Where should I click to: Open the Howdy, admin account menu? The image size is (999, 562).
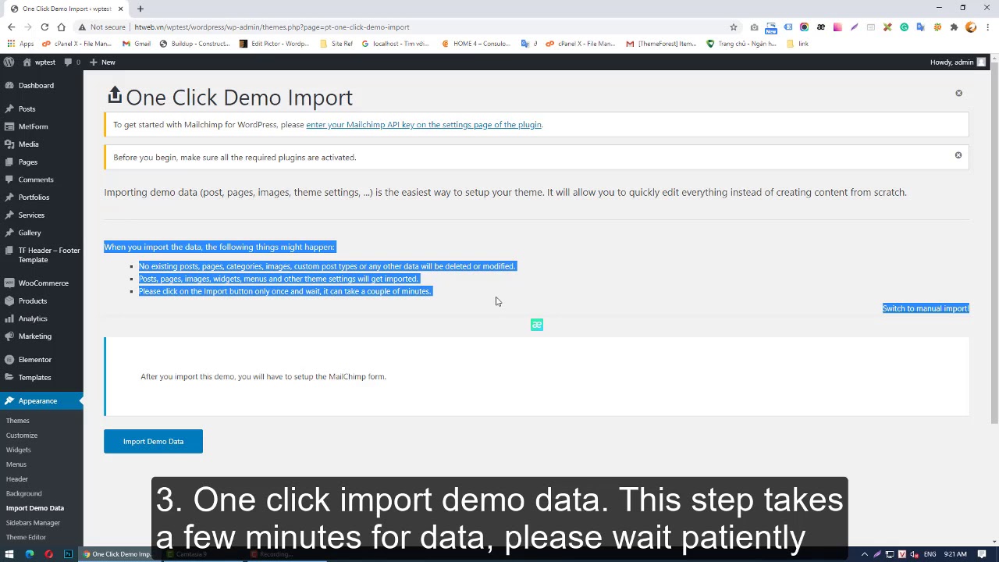tap(958, 62)
